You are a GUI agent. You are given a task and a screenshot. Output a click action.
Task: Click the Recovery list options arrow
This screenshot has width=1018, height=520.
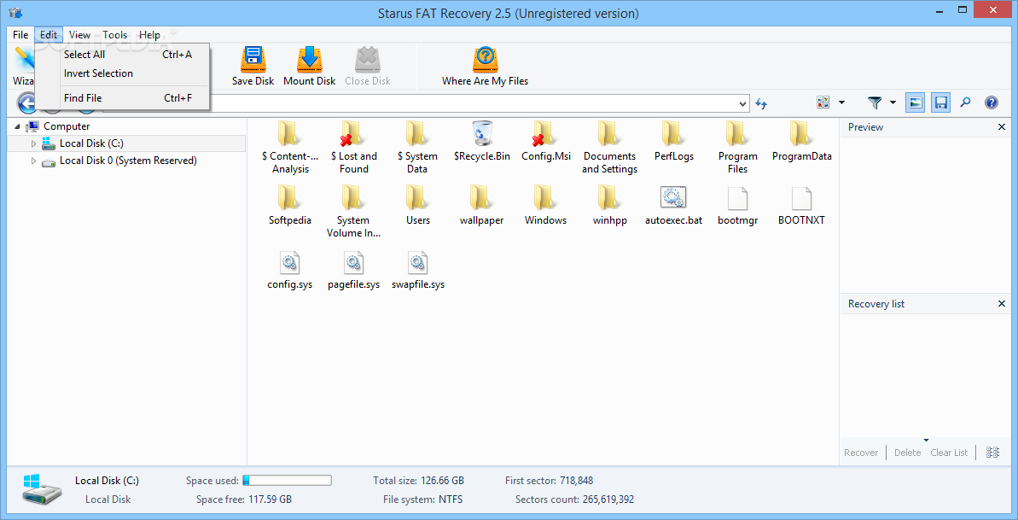[927, 441]
